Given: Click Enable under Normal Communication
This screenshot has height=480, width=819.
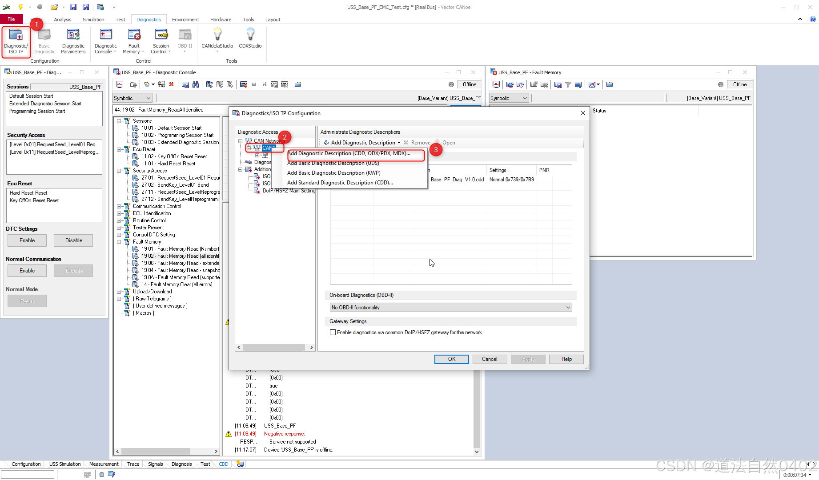Looking at the screenshot, I should coord(27,271).
